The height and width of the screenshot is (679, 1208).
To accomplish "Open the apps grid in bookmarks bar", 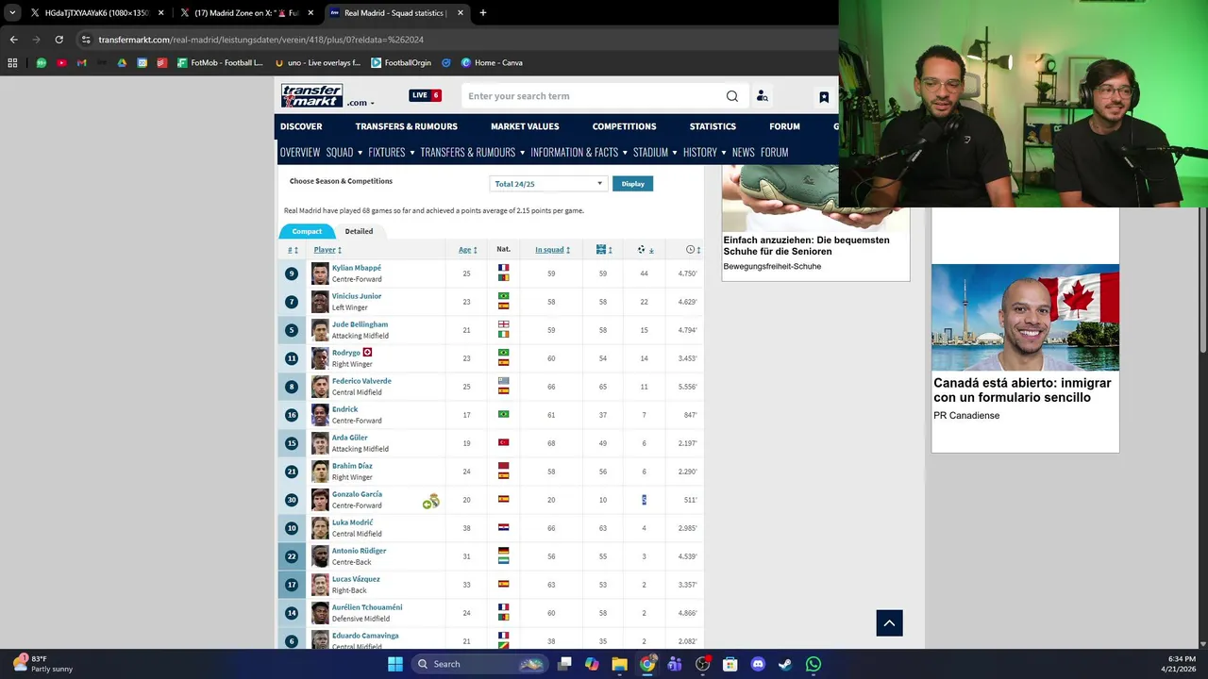I will click(12, 63).
